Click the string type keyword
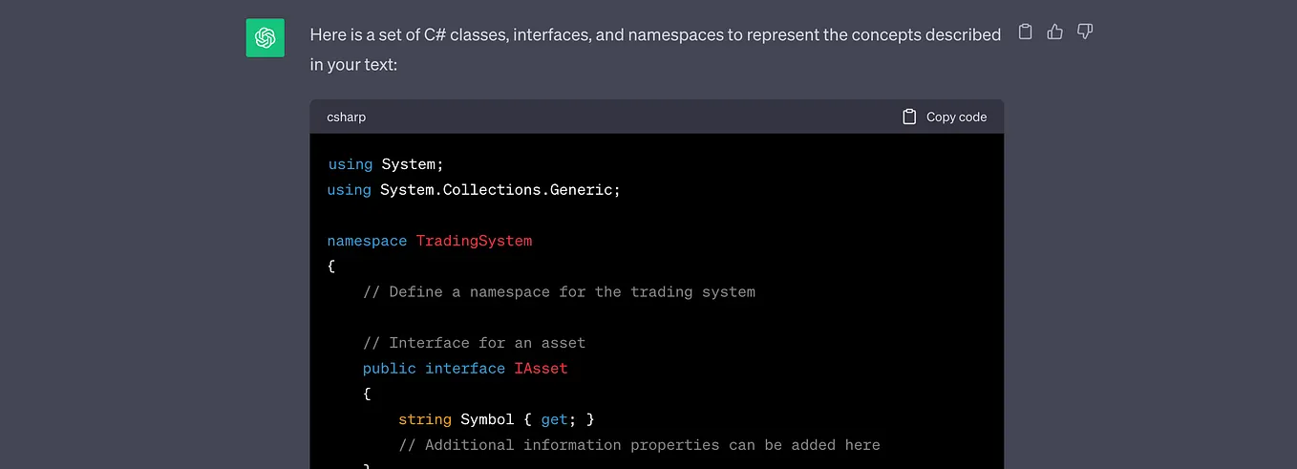 tap(425, 419)
